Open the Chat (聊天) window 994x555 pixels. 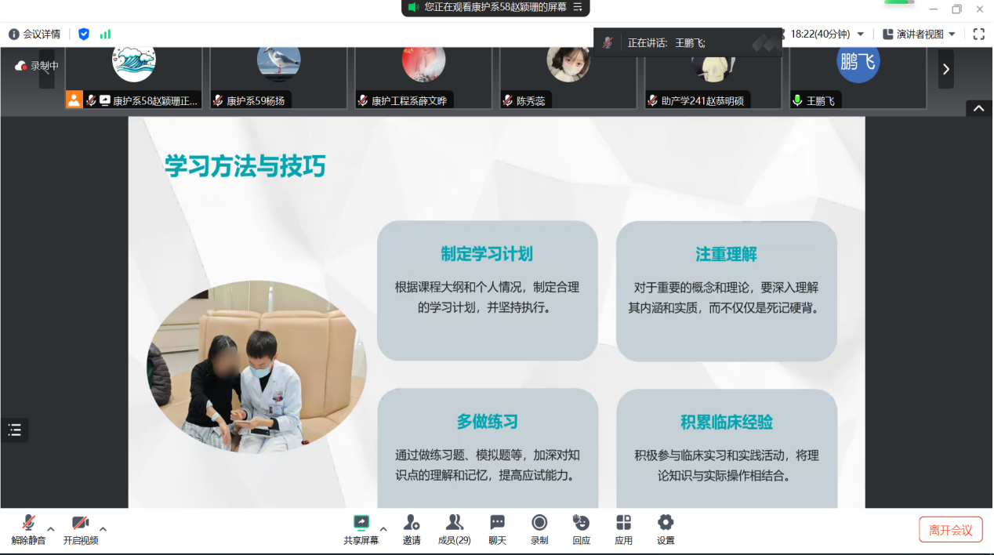[497, 523]
